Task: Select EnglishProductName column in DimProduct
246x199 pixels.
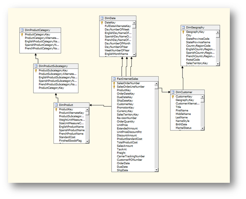Action: pyautogui.click(x=71, y=127)
